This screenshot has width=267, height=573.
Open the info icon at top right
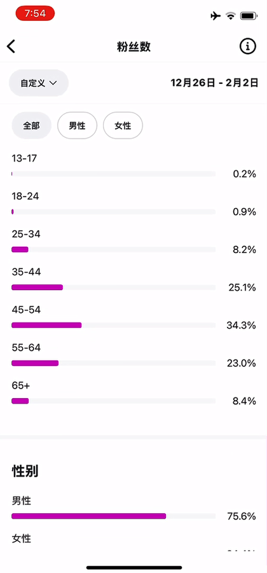tap(248, 46)
